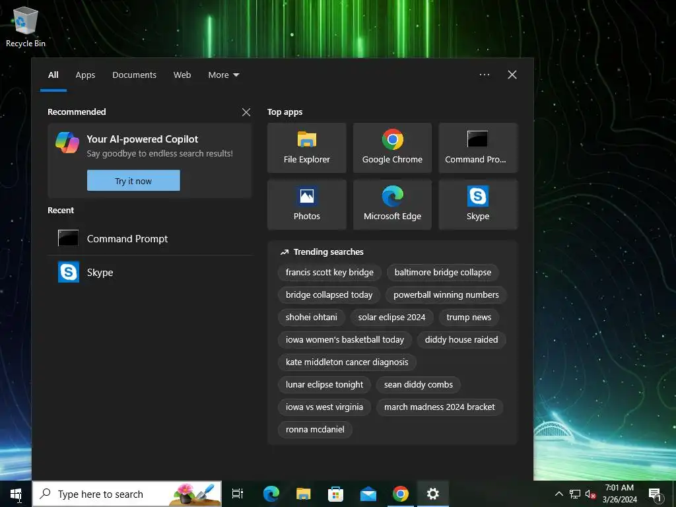This screenshot has width=676, height=507.
Task: Open the Recycle Bin on desktop
Action: click(26, 26)
